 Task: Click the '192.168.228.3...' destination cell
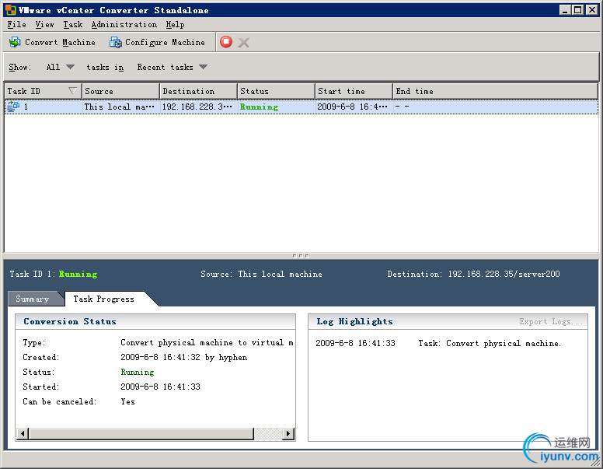(x=197, y=107)
